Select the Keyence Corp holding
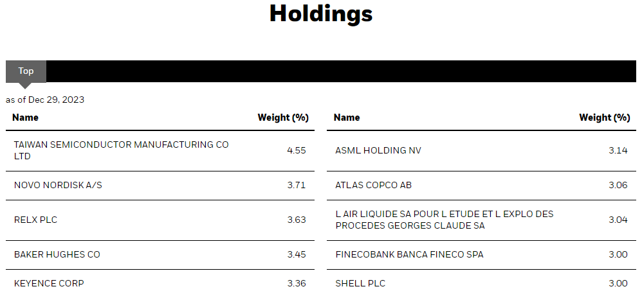 coord(49,283)
